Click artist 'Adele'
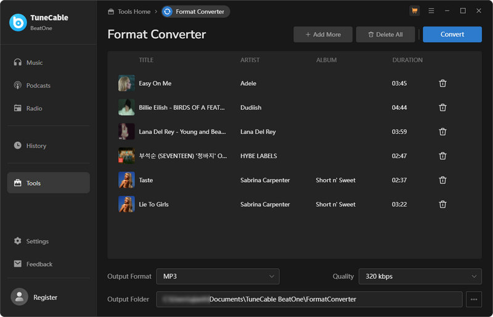This screenshot has height=317, width=493. pos(248,83)
